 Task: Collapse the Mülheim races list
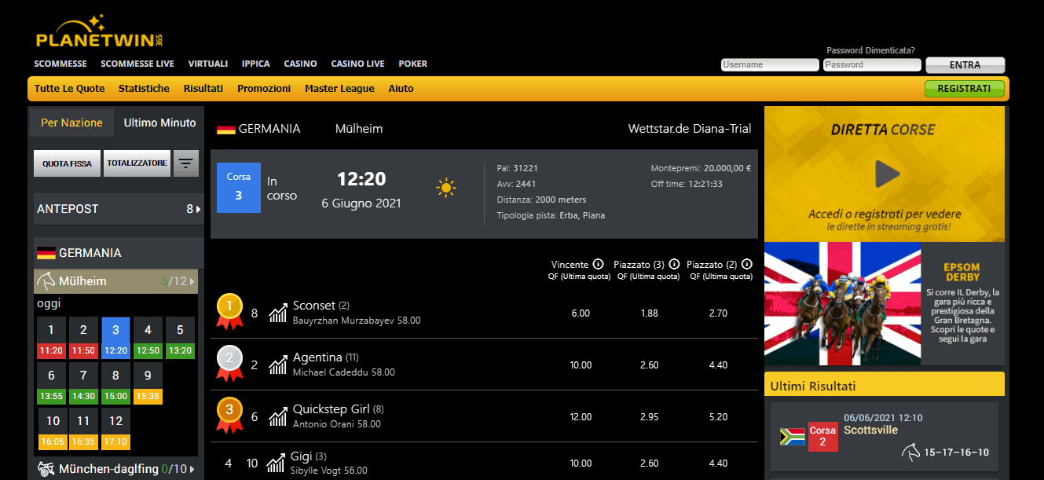click(x=192, y=281)
